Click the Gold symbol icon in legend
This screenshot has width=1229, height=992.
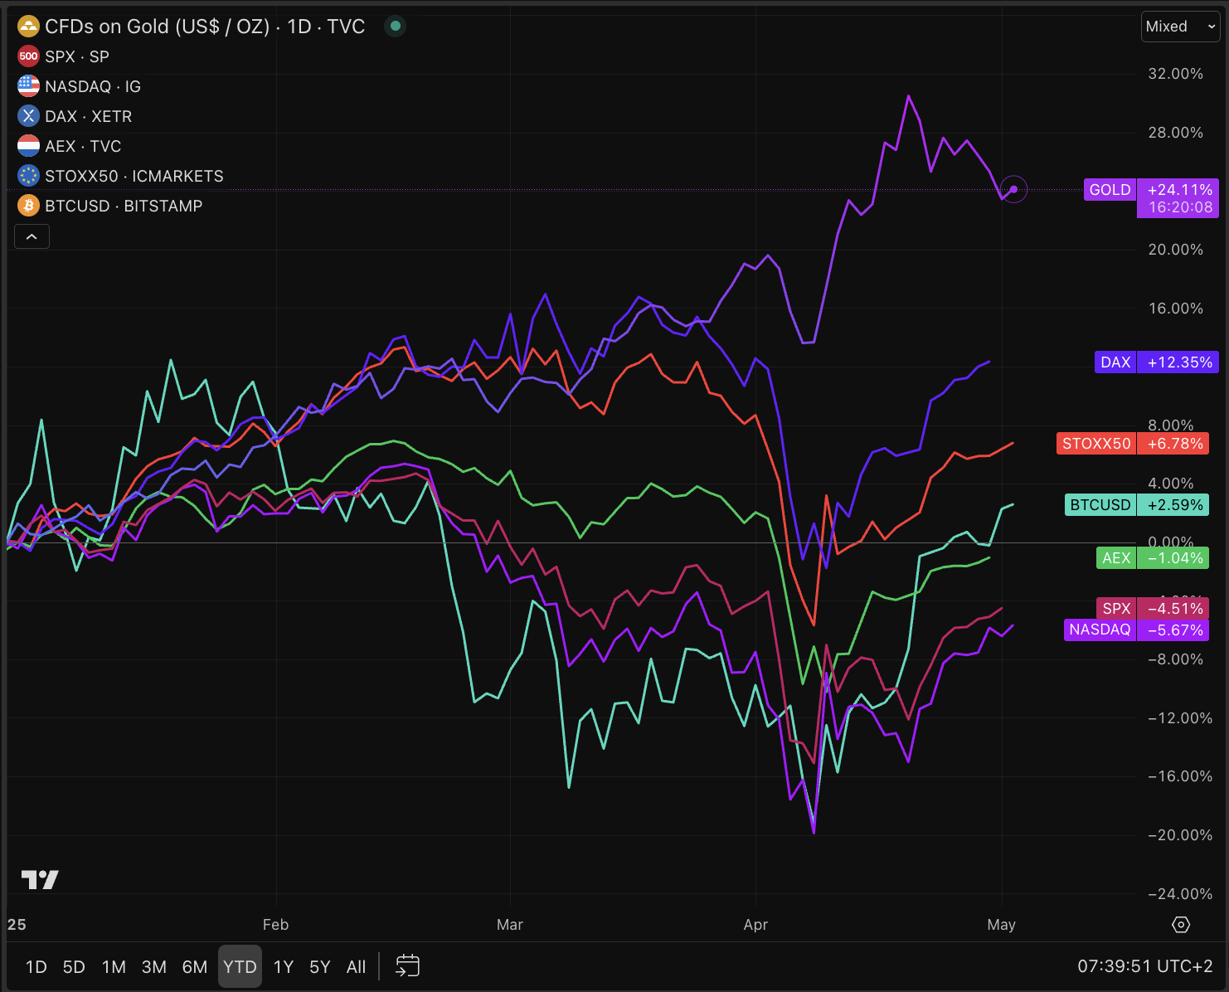28,27
